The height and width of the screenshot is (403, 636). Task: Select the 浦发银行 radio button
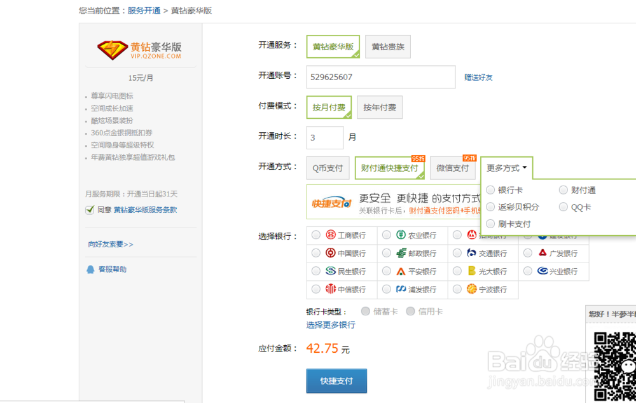[387, 289]
